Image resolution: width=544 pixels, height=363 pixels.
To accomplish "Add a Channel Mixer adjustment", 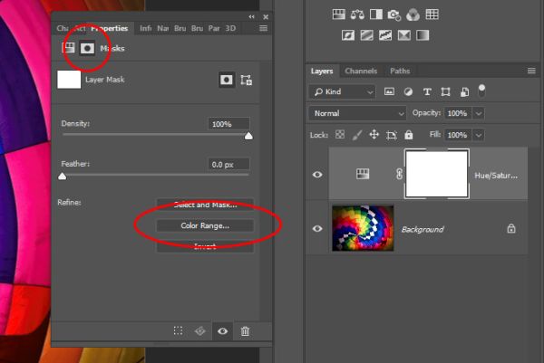I will click(x=413, y=14).
